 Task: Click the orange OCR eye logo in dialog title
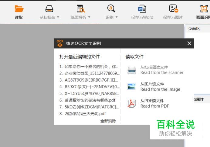[x=60, y=43]
